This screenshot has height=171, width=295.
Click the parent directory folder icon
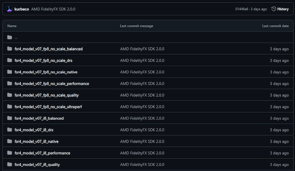10,37
